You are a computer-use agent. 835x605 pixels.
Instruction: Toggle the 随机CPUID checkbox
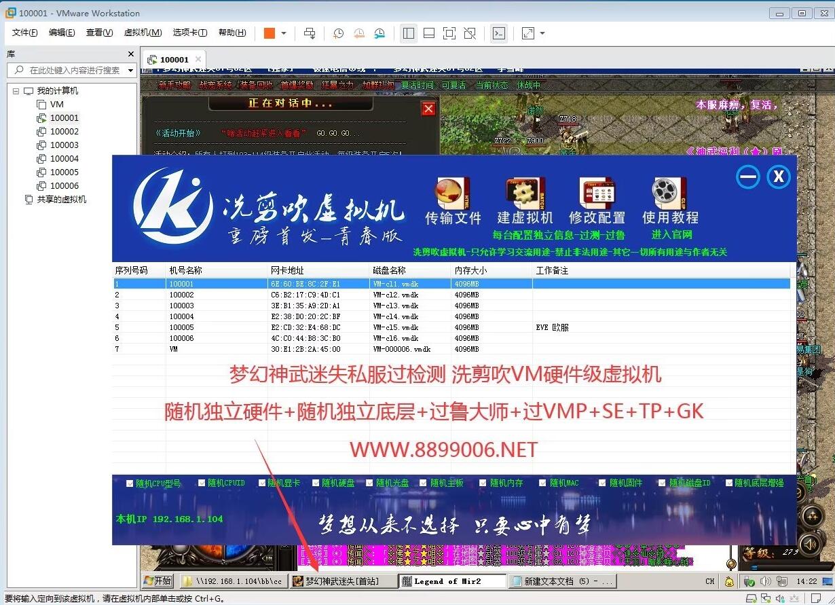point(202,483)
